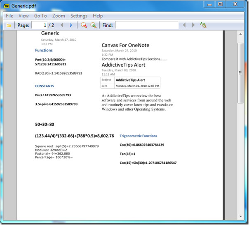Open the File menu
The height and width of the screenshot is (225, 249).
pyautogui.click(x=9, y=16)
